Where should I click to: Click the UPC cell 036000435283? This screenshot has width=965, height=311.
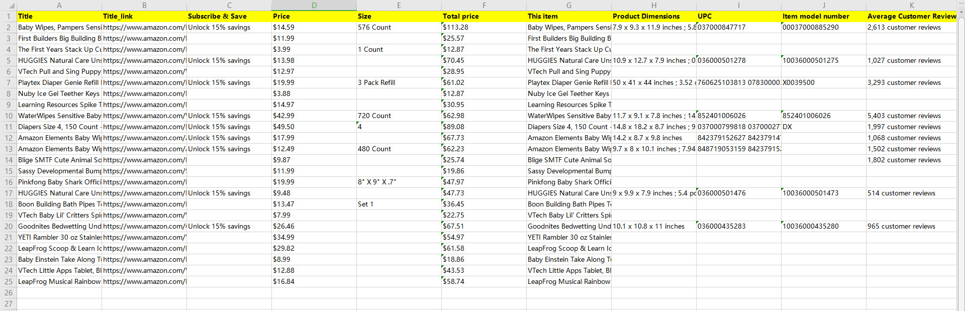click(x=738, y=227)
